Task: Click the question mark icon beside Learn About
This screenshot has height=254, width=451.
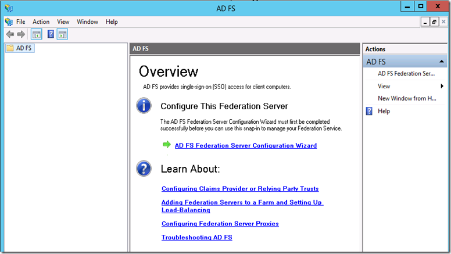Action: (144, 169)
